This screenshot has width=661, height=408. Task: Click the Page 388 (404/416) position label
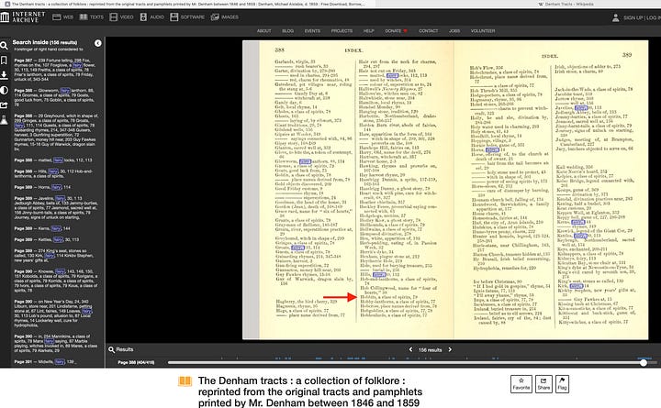[x=136, y=362]
